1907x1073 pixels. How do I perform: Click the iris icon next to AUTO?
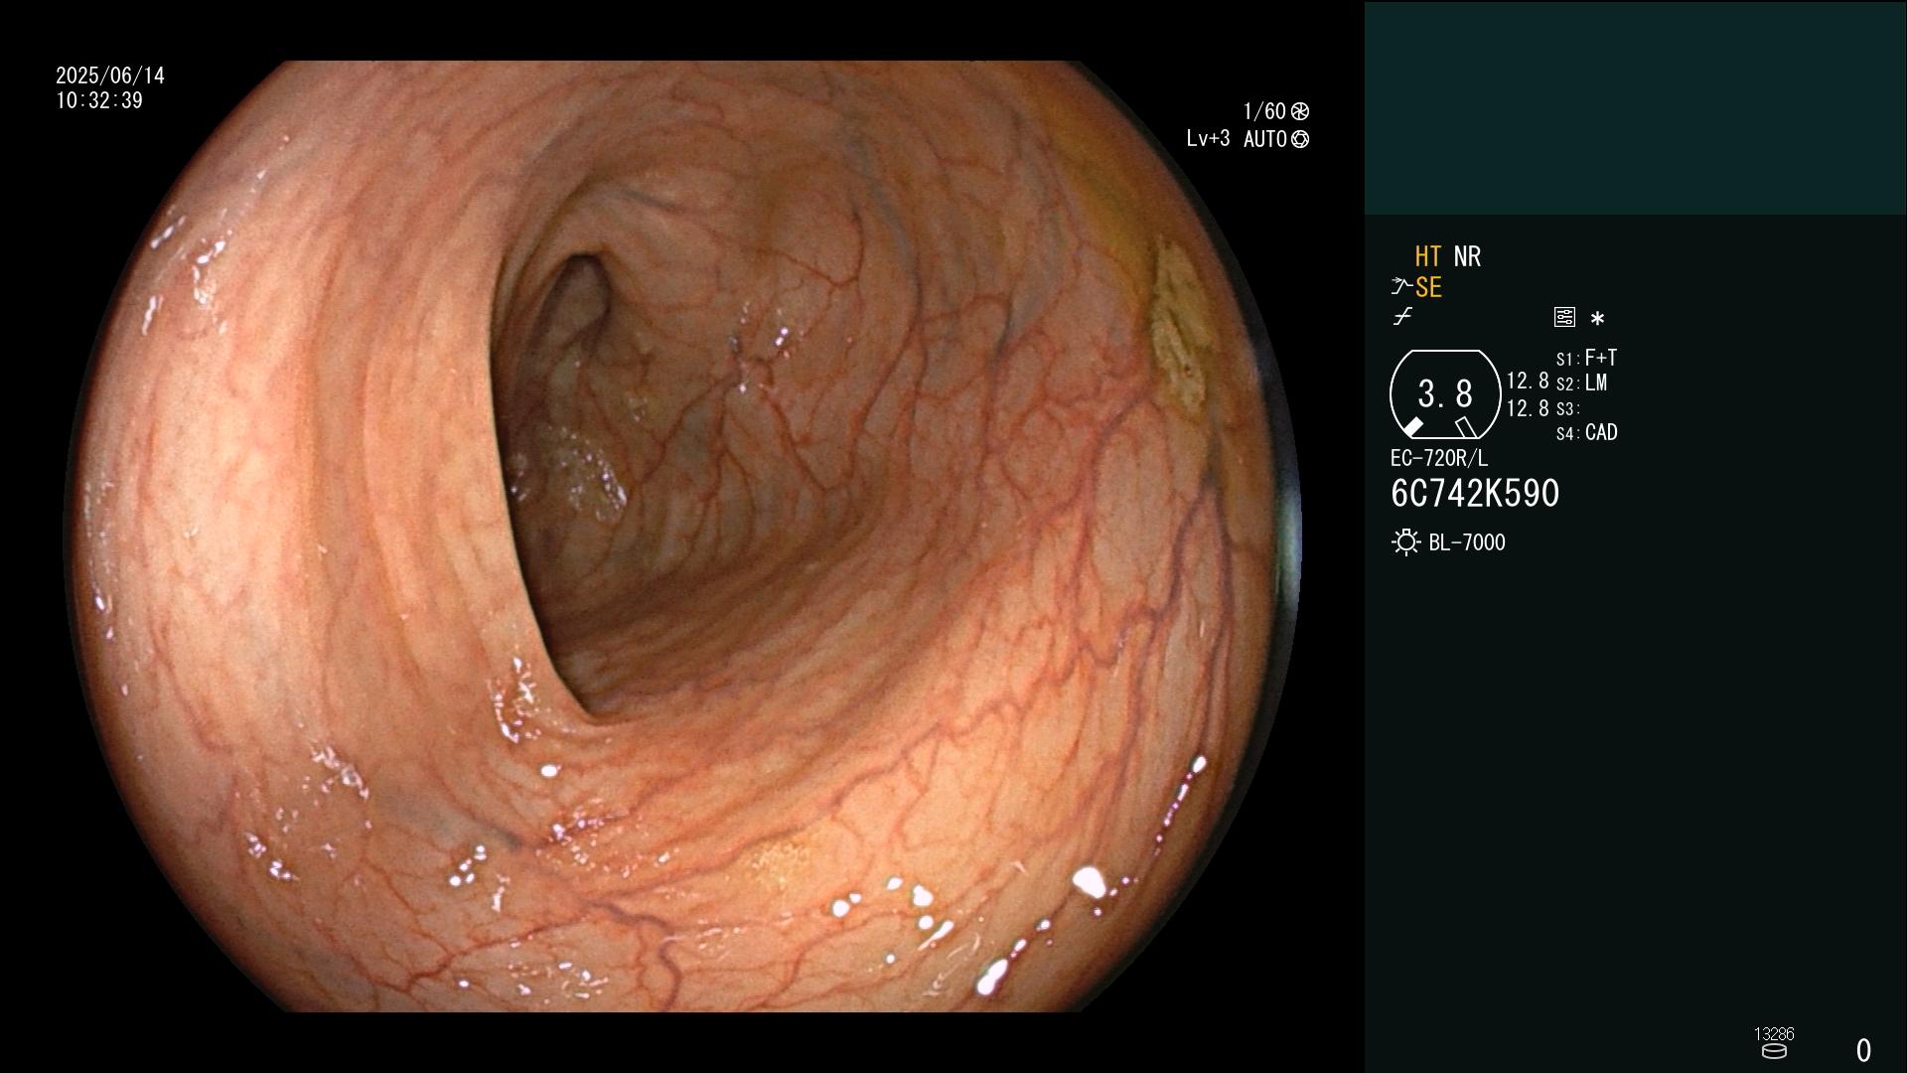(1300, 140)
